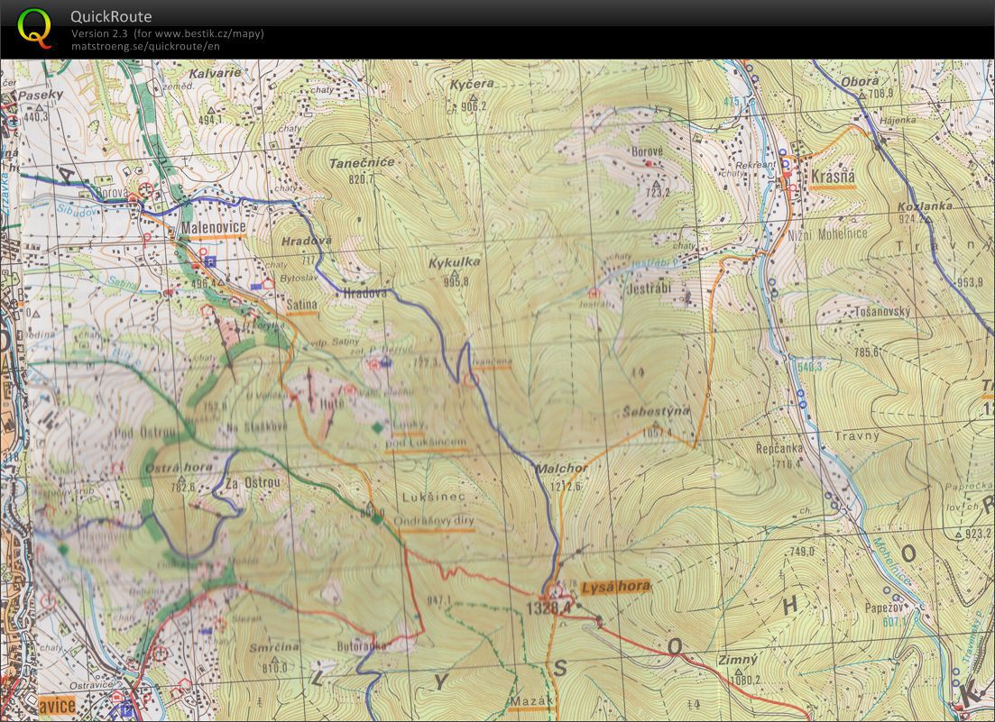This screenshot has width=995, height=722.
Task: Click the Mazák label
Action: point(531,701)
